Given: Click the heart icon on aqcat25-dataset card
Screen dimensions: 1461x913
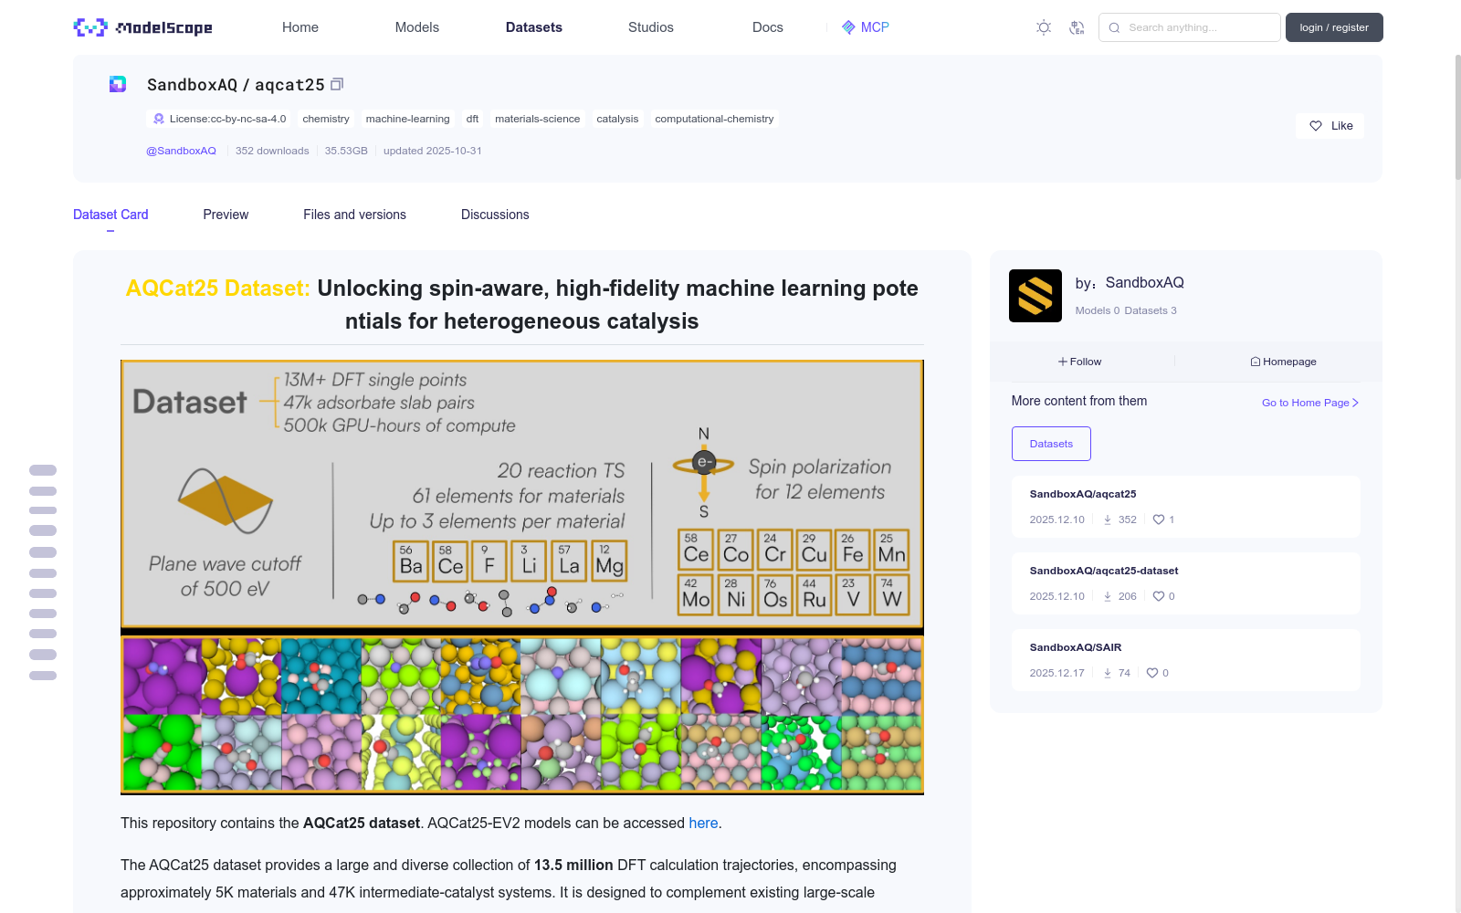Looking at the screenshot, I should pyautogui.click(x=1159, y=596).
